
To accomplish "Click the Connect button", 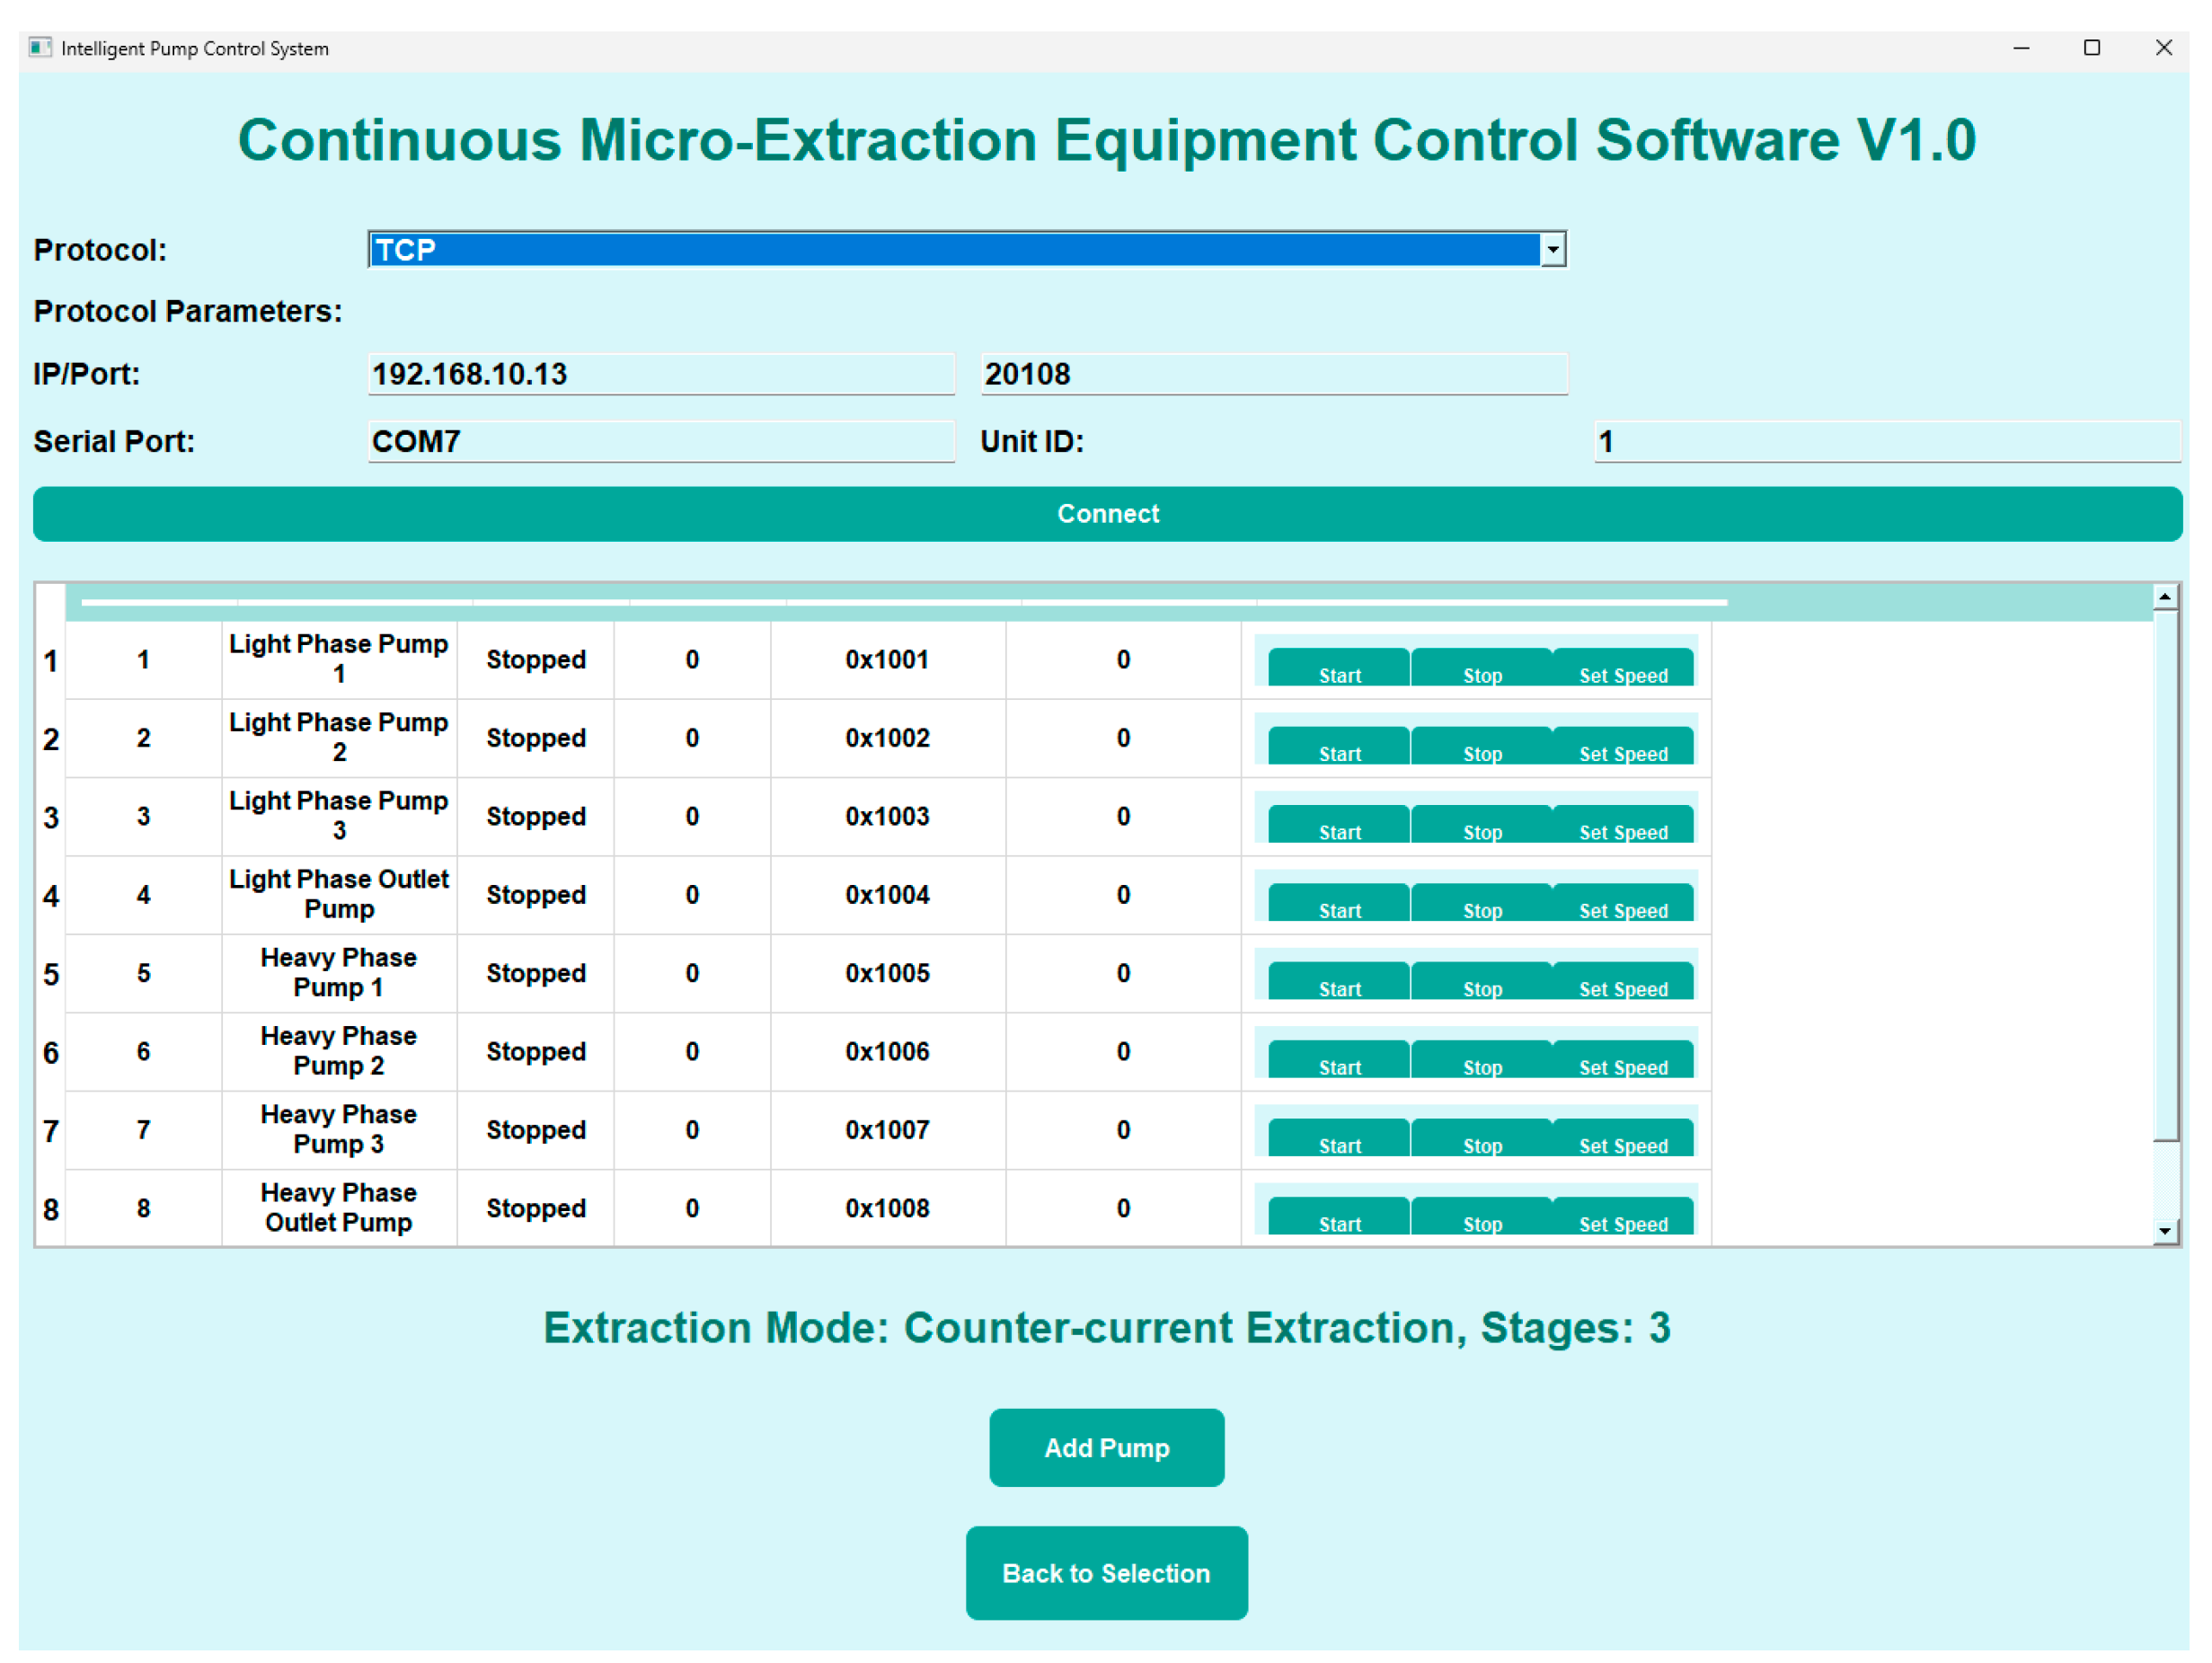I will click(1107, 514).
